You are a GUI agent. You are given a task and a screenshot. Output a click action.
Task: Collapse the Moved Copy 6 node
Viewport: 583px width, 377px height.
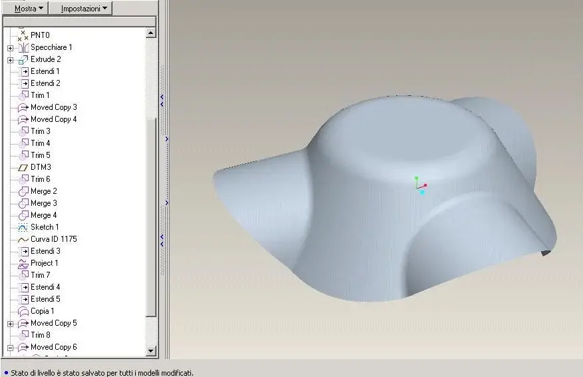click(11, 348)
